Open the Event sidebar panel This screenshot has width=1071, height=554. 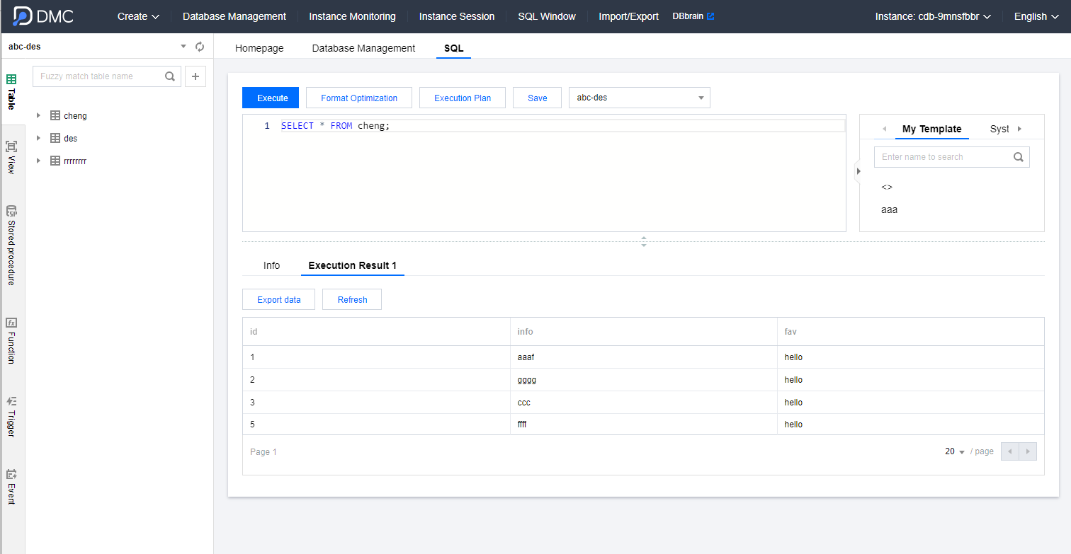point(11,486)
